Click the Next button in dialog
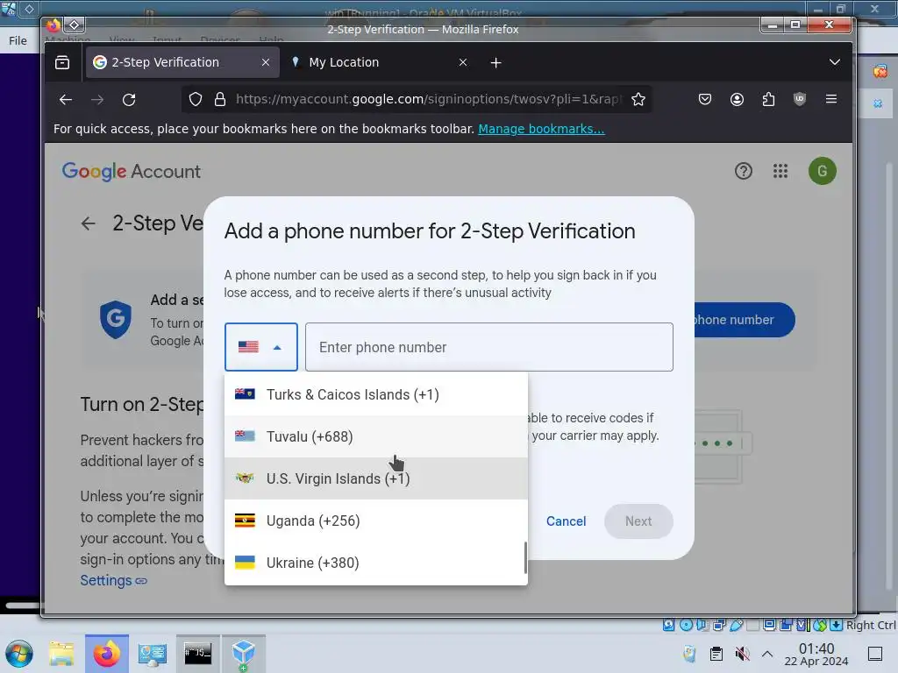The image size is (898, 673). (638, 521)
